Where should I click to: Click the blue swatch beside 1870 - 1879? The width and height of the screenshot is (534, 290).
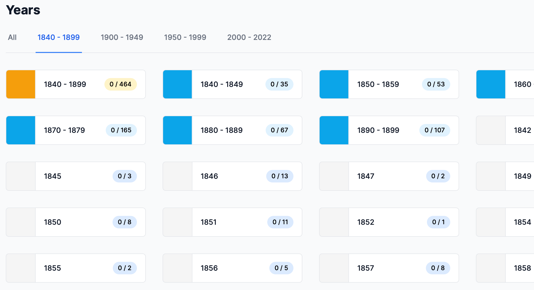[21, 130]
